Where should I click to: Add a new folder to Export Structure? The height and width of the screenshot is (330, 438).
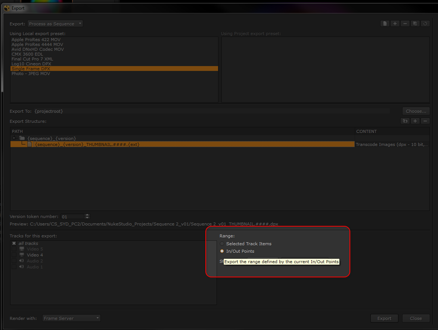(405, 121)
